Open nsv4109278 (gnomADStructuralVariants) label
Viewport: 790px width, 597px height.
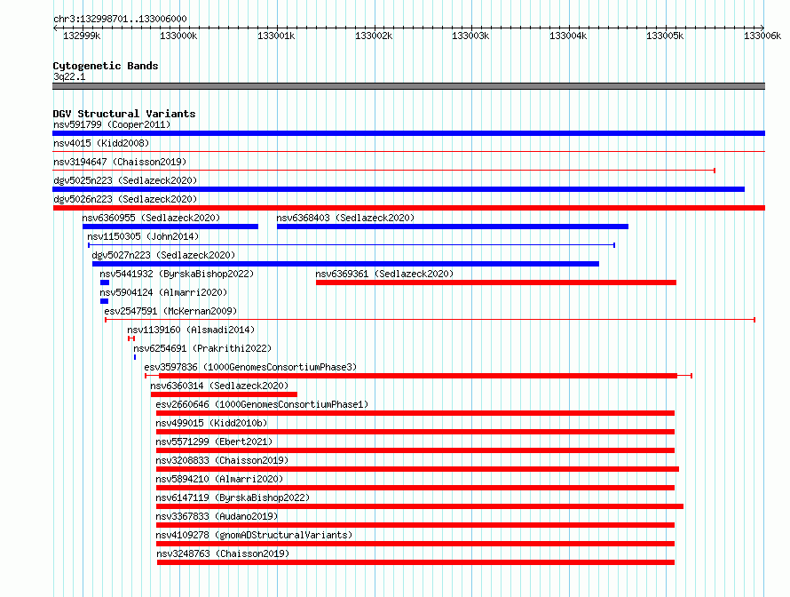[255, 535]
